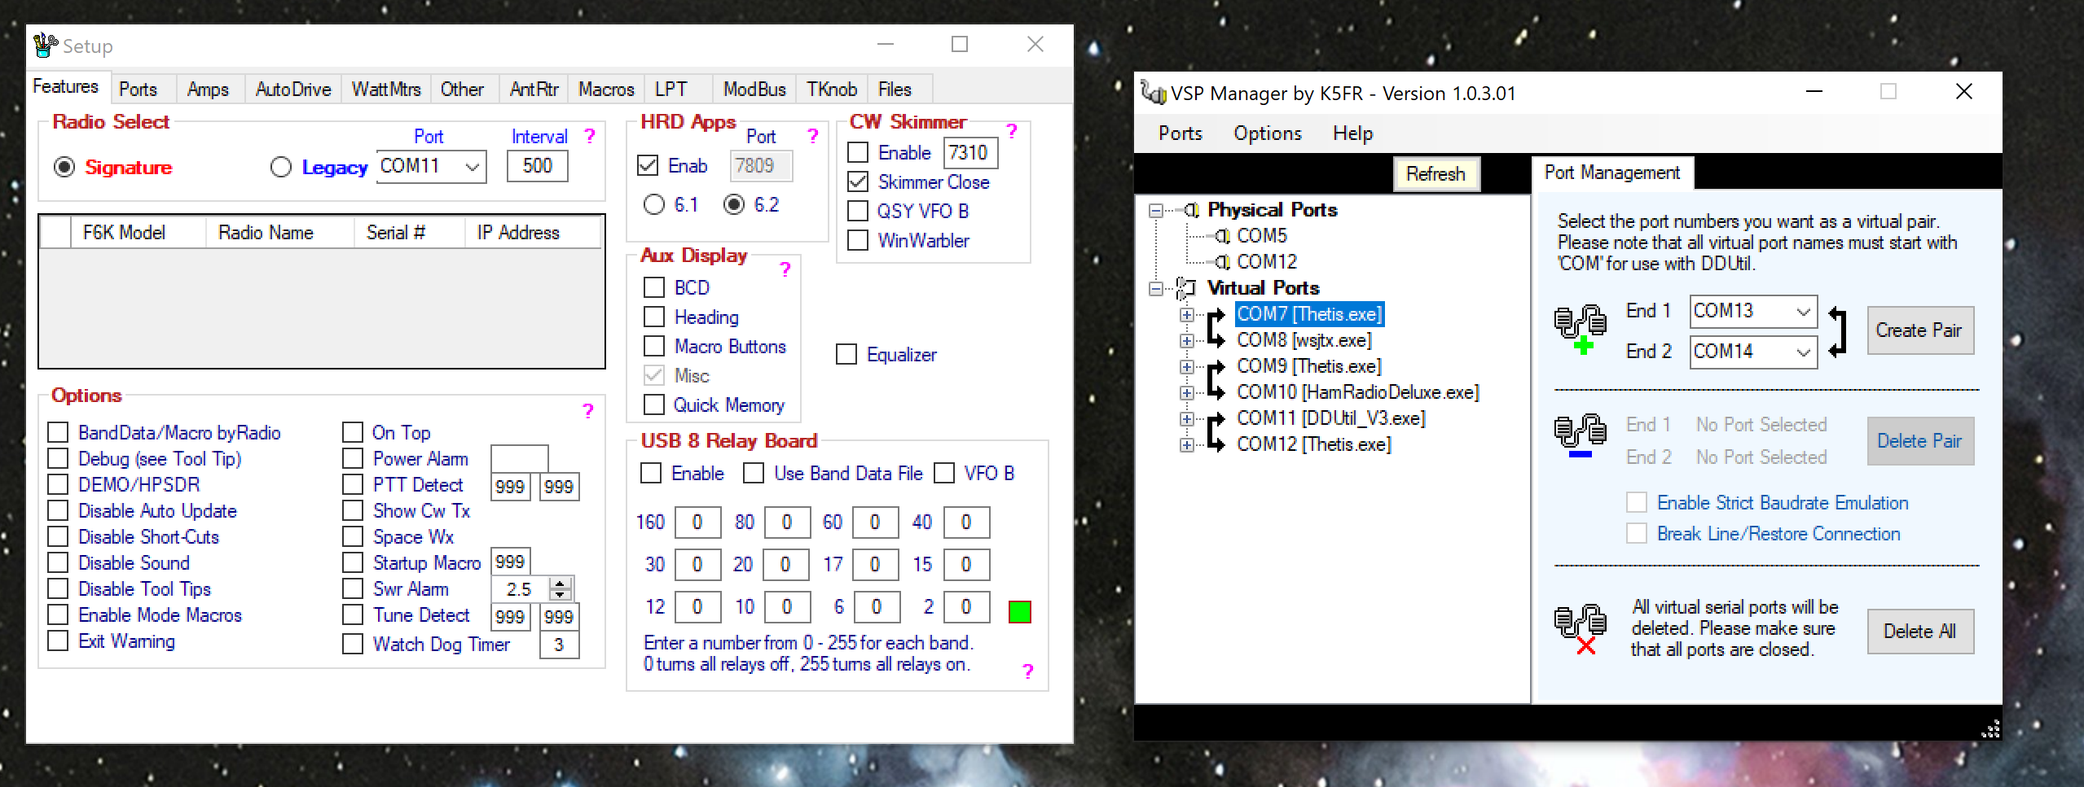Click the create virtual pair plug icon
This screenshot has width=2084, height=787.
pos(1580,330)
